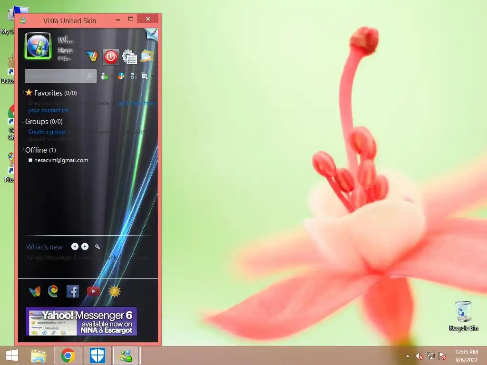
Task: Open the YouTube icon
Action: tap(94, 291)
